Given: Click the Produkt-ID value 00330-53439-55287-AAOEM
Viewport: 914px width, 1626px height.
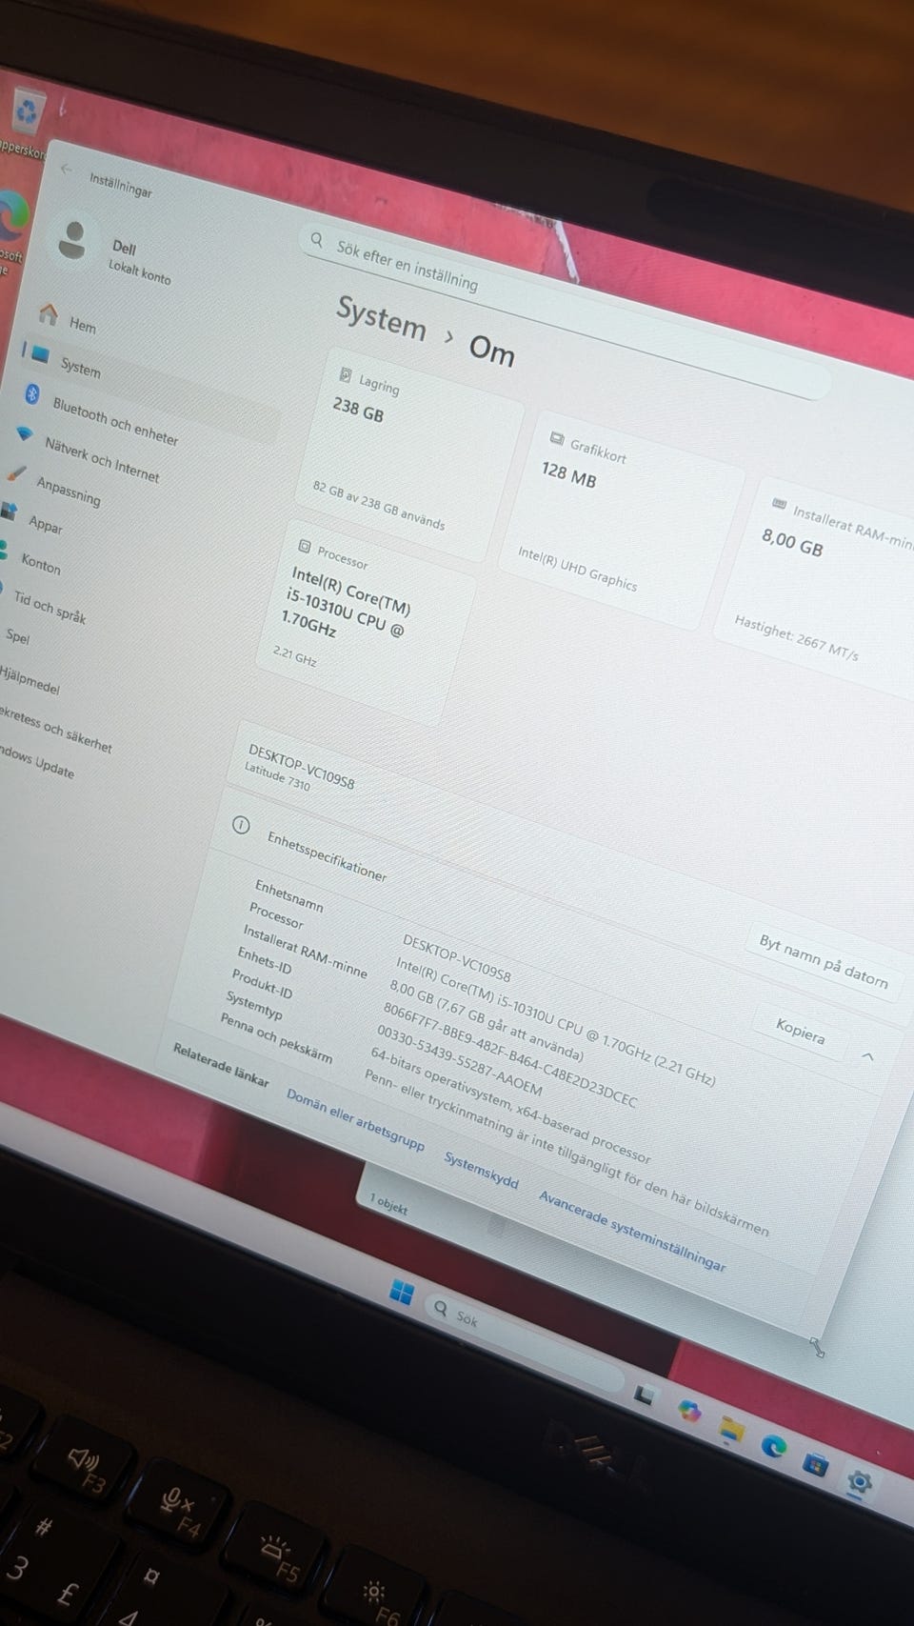Looking at the screenshot, I should [460, 1061].
